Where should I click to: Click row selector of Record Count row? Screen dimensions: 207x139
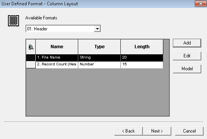[x=31, y=65]
